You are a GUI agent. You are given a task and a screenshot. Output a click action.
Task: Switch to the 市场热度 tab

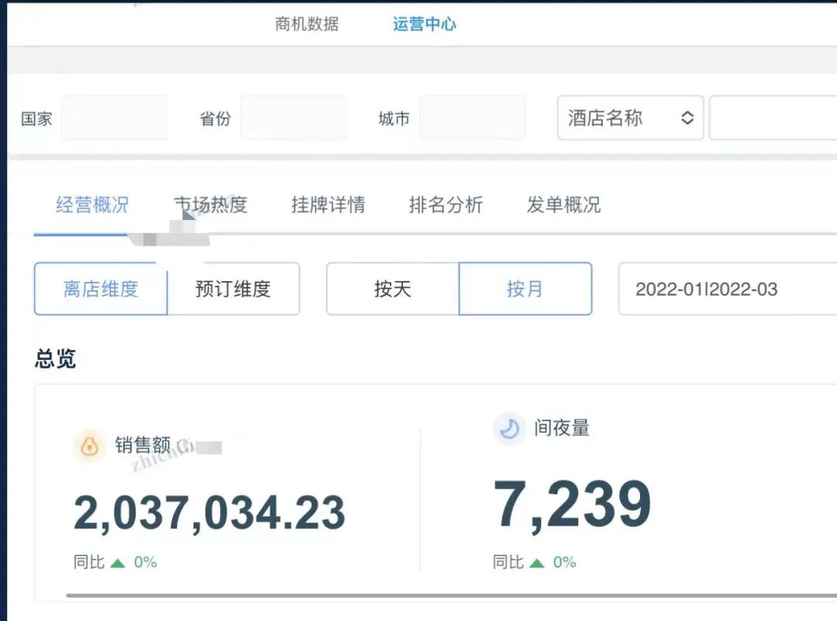pyautogui.click(x=211, y=205)
